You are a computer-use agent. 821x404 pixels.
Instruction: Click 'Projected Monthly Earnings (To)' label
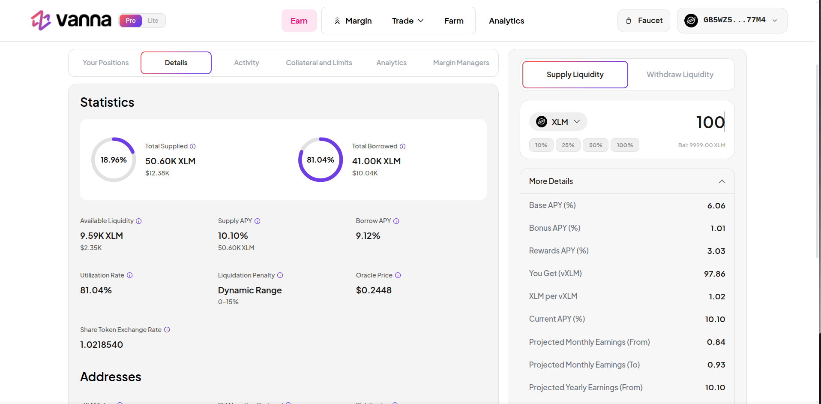(584, 365)
